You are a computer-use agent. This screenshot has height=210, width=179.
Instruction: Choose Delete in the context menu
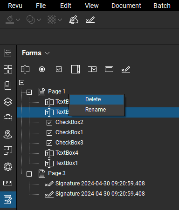[96, 99]
